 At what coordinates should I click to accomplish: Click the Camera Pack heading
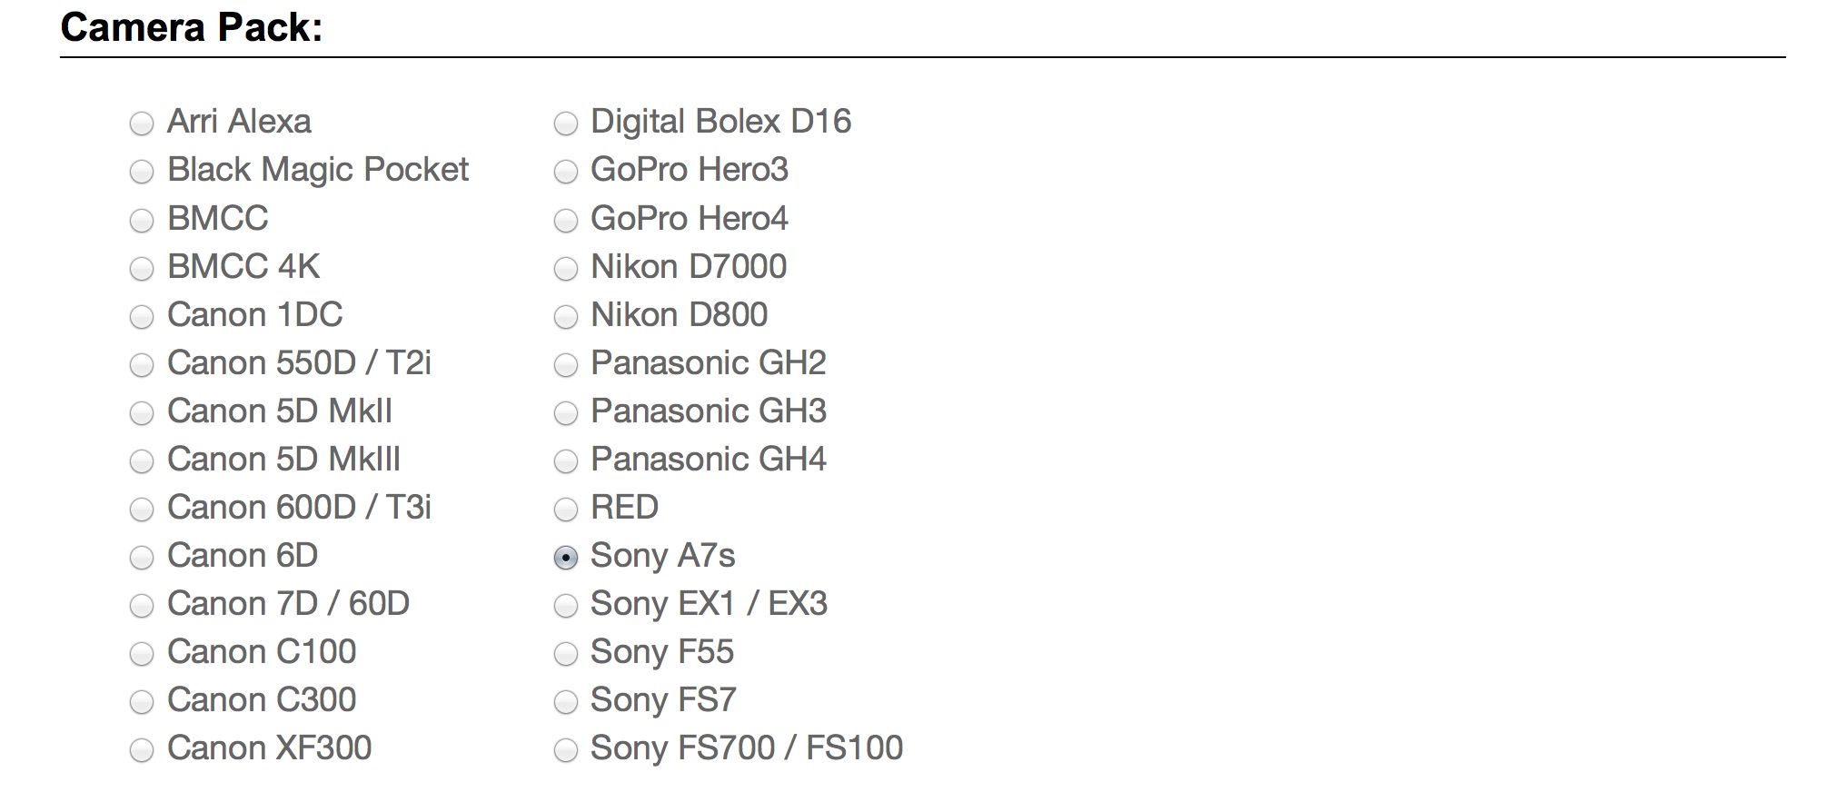tap(191, 27)
